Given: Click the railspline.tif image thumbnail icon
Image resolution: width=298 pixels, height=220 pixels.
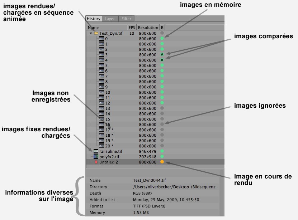Looking at the screenshot, I should click(x=96, y=151).
